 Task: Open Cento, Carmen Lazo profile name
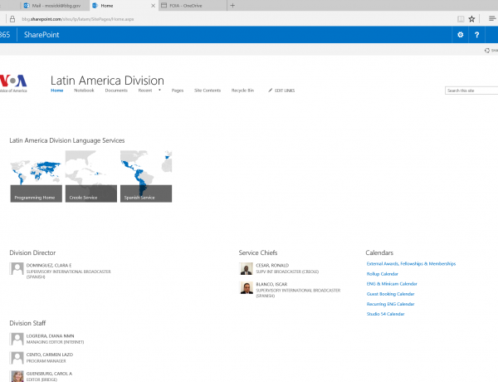point(50,355)
